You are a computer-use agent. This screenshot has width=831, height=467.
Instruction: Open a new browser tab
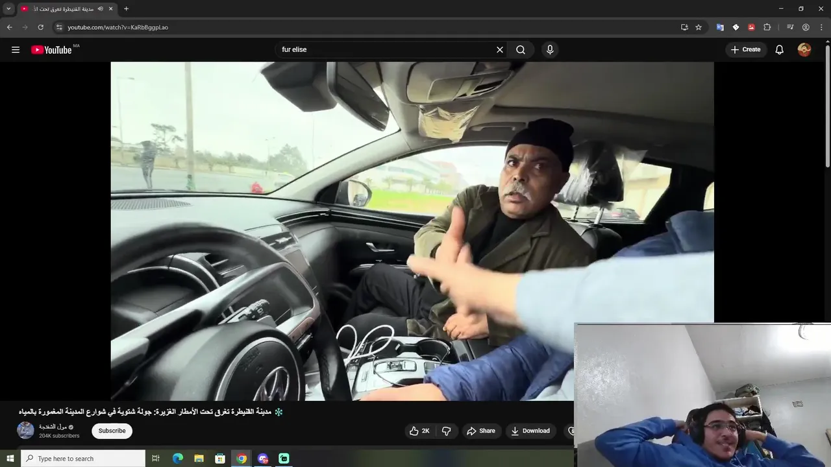(126, 8)
